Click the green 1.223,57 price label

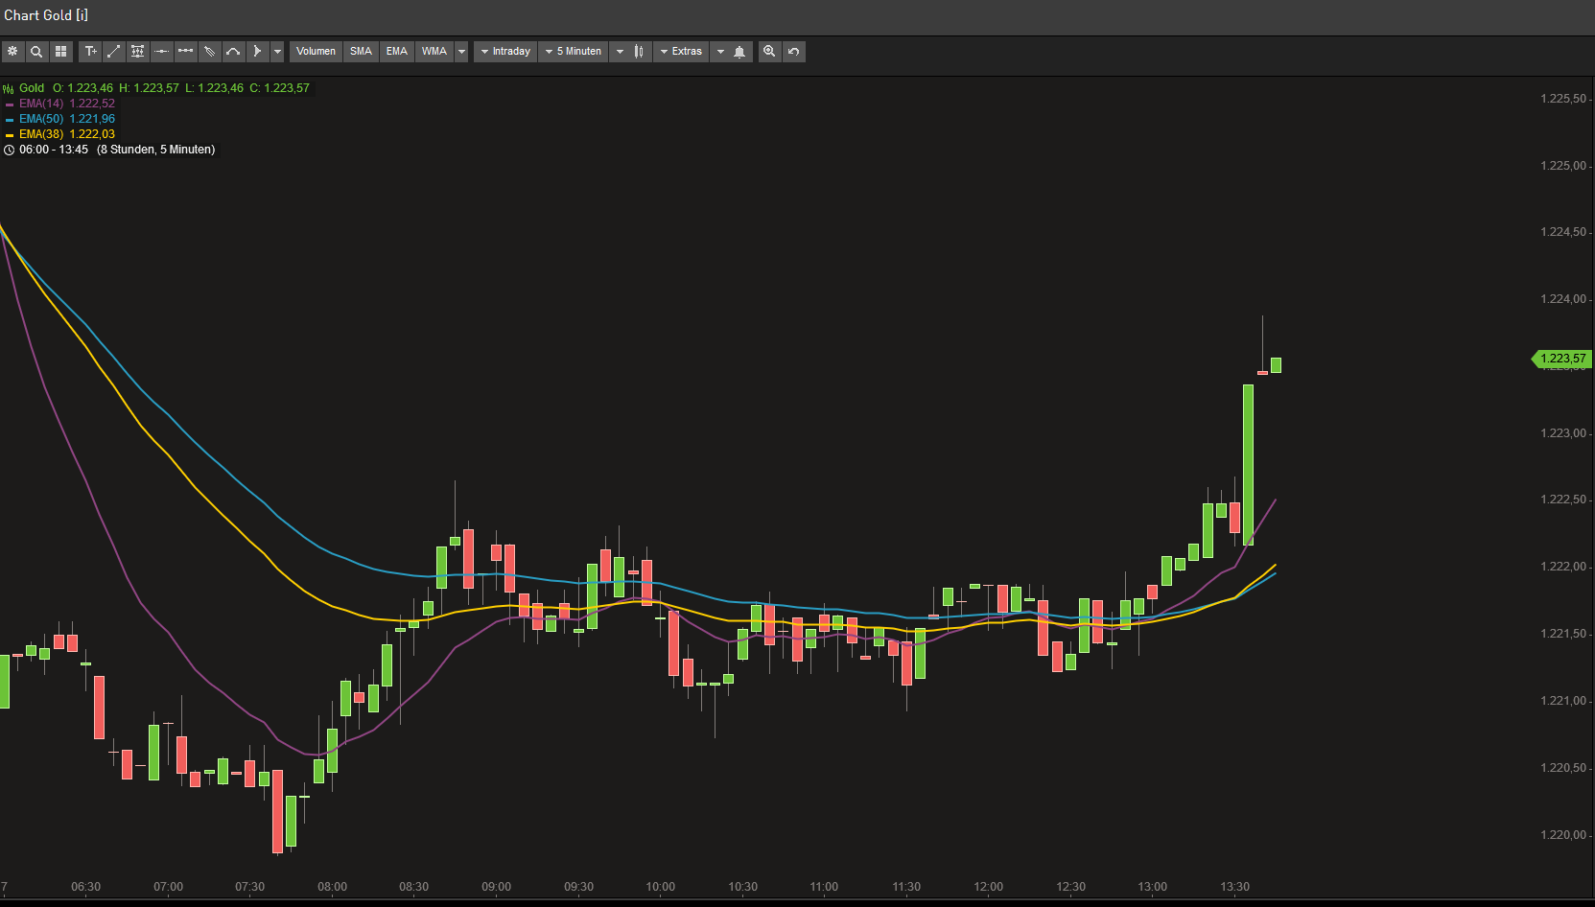1562,359
